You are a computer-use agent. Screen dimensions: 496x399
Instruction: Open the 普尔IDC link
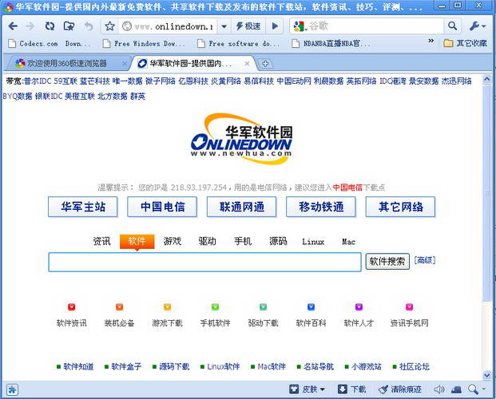(x=38, y=81)
